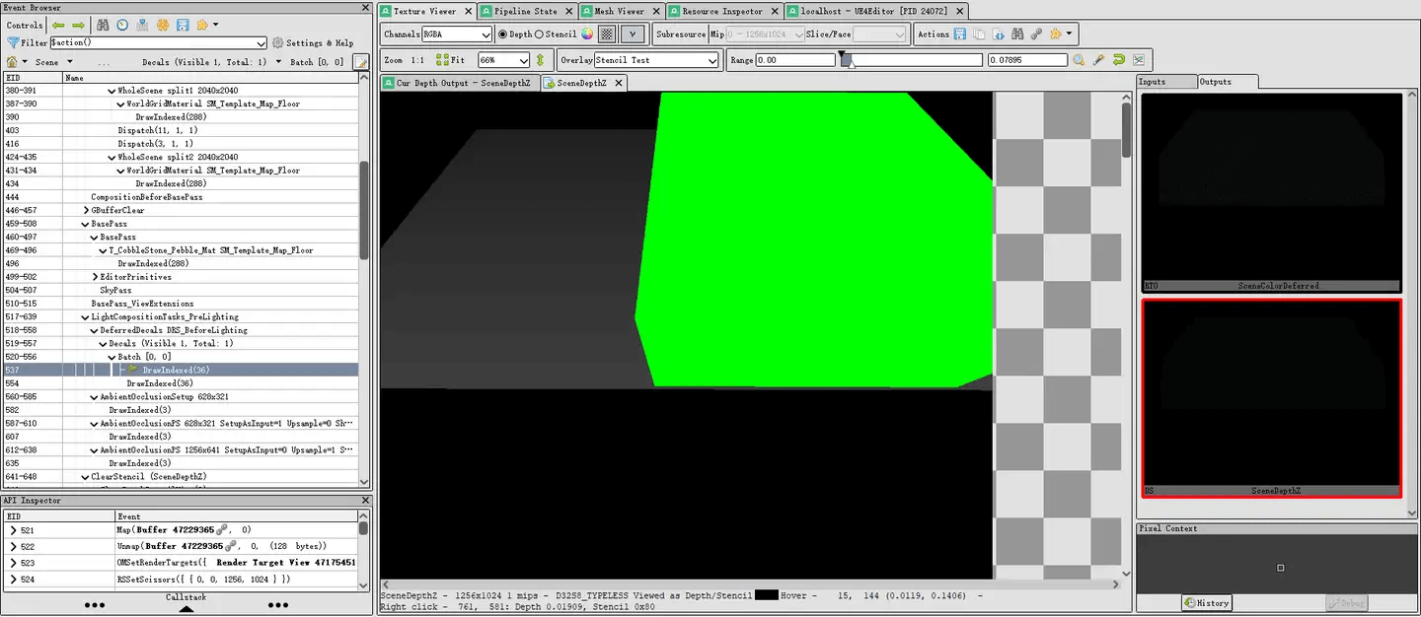The height and width of the screenshot is (617, 1421).
Task: Click the copy texture icon in Actions
Action: 979,34
